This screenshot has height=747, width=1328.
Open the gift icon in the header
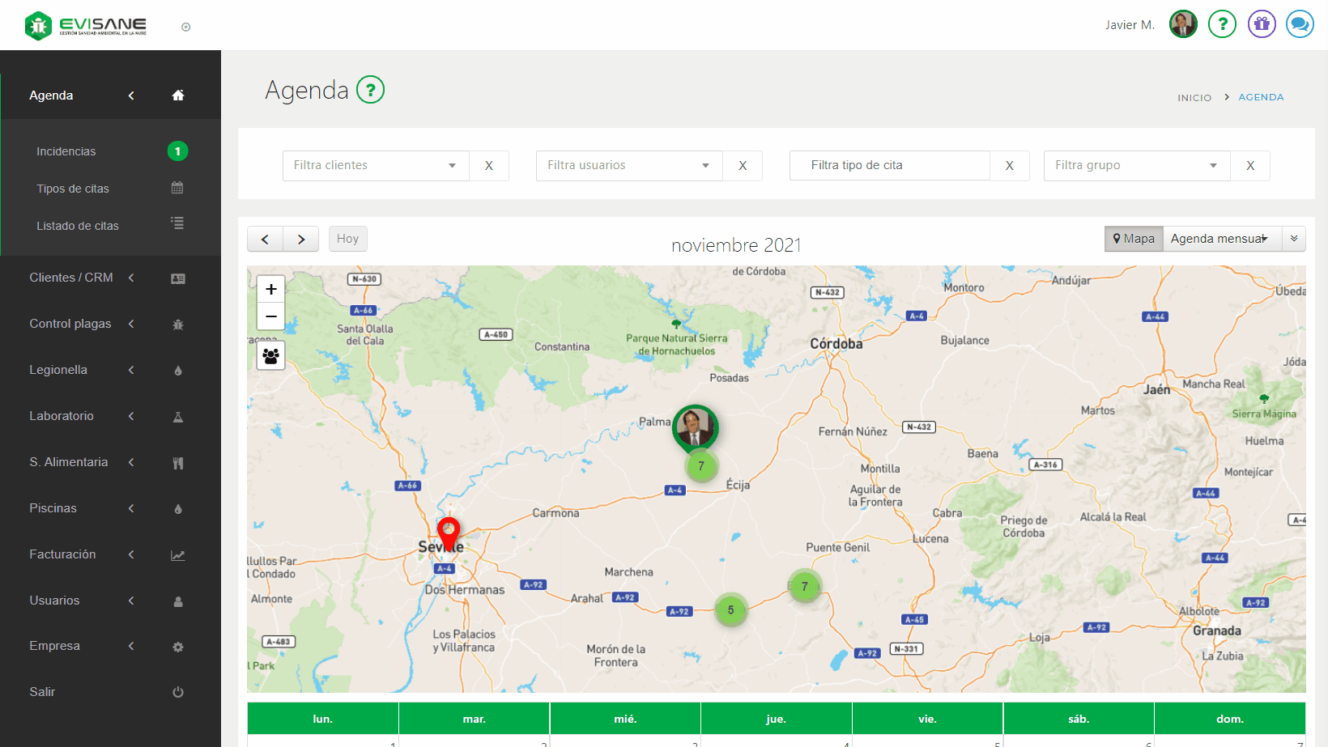tap(1261, 24)
